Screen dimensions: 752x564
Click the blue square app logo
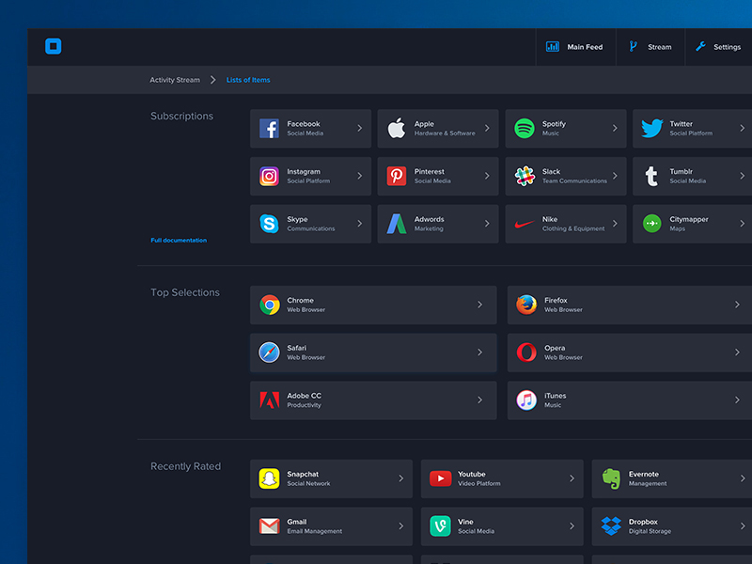54,46
